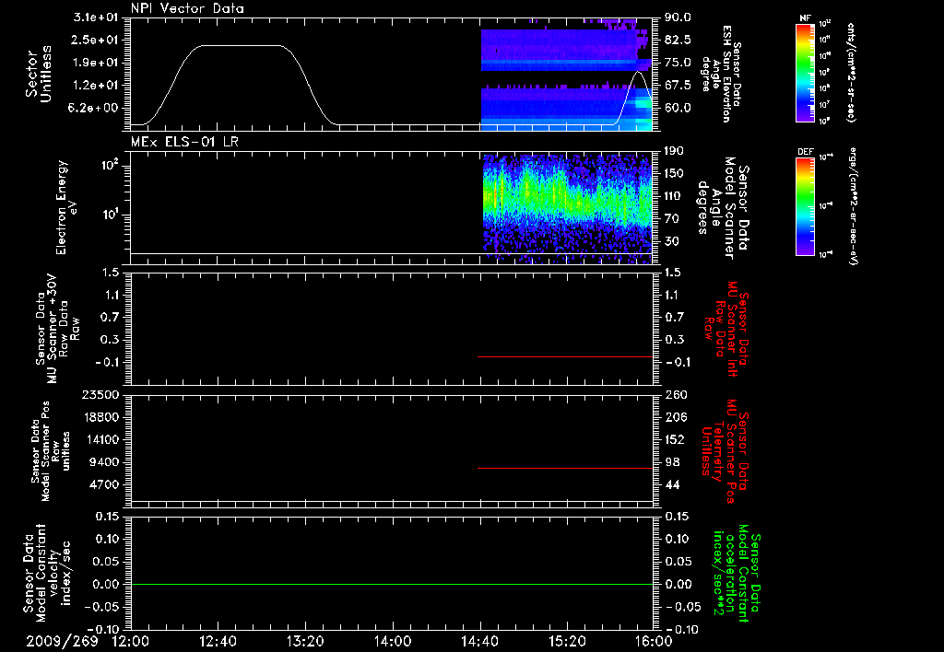Click the red 'MU Scanner Pos Telemetry' label
Image resolution: width=944 pixels, height=652 pixels.
tap(724, 452)
